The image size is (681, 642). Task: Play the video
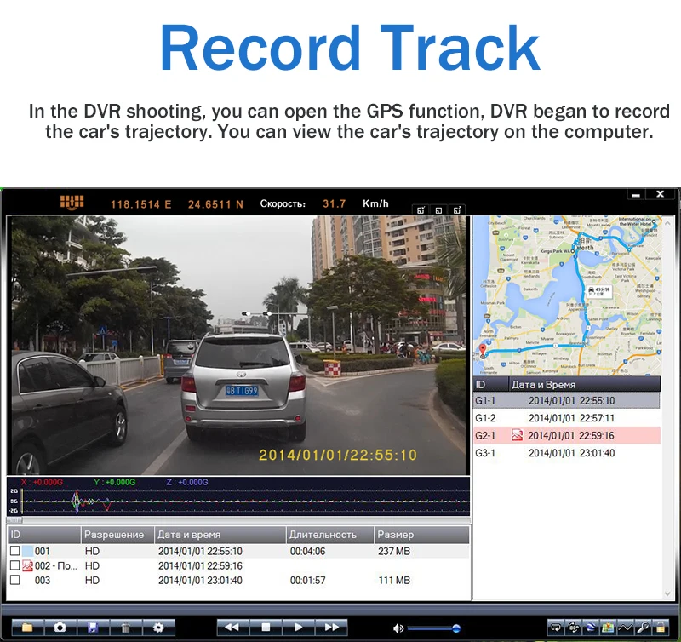pyautogui.click(x=299, y=628)
